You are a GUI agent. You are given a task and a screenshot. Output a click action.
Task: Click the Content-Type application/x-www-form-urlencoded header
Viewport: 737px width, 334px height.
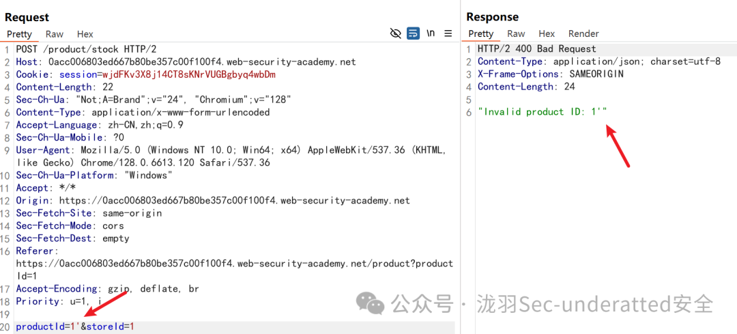tap(143, 113)
